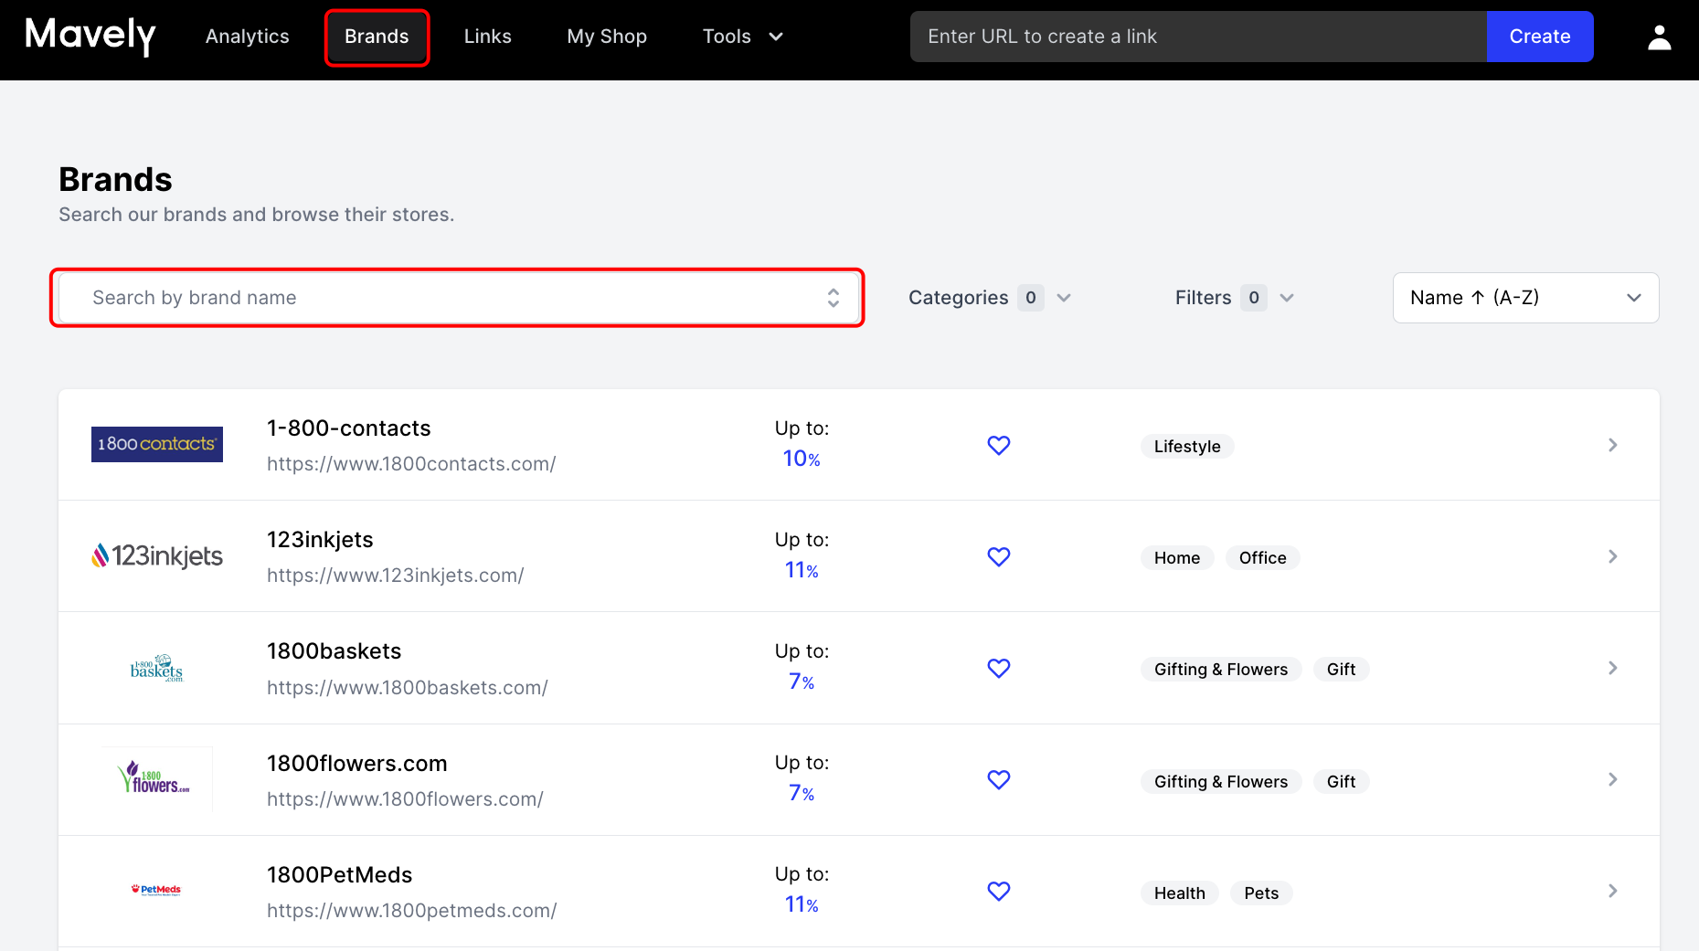Viewport: 1699px width, 951px height.
Task: Open 1-800-contacts details via the right chevron
Action: point(1612,445)
